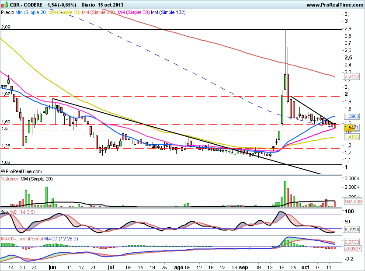Click the candlestick chart icon beside CDR

[x=4, y=5]
